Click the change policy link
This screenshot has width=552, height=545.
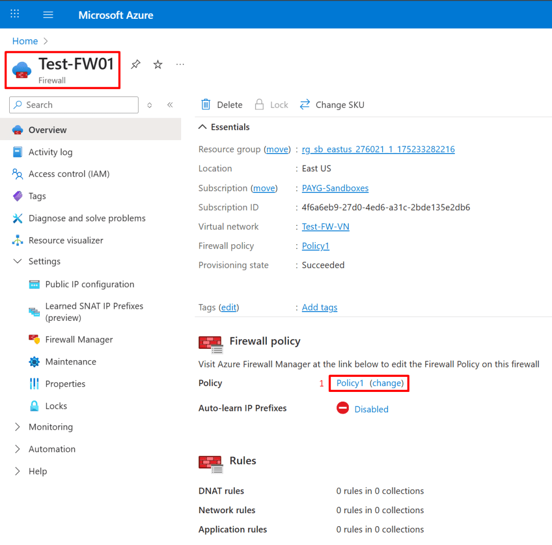click(387, 383)
